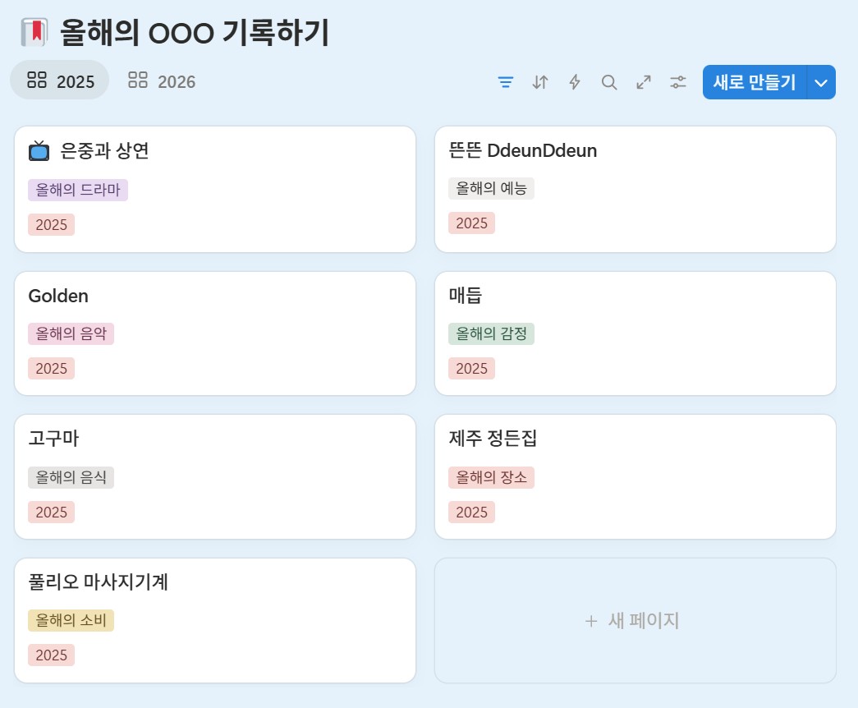Switch to the 2026 view tab
The image size is (858, 708).
163,81
